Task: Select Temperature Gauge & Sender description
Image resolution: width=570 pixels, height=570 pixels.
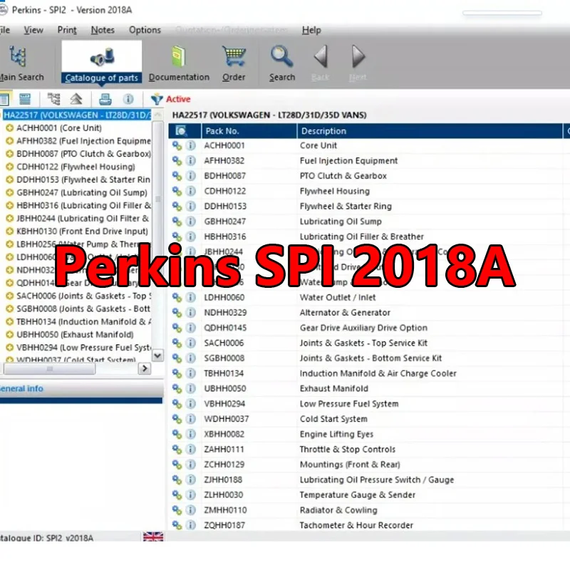Action: 358,494
